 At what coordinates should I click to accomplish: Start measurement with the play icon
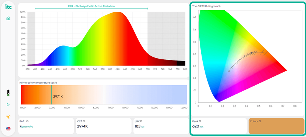pyautogui.click(x=8, y=105)
